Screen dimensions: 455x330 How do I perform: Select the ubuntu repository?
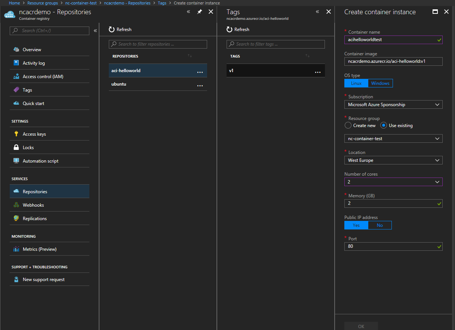click(158, 84)
